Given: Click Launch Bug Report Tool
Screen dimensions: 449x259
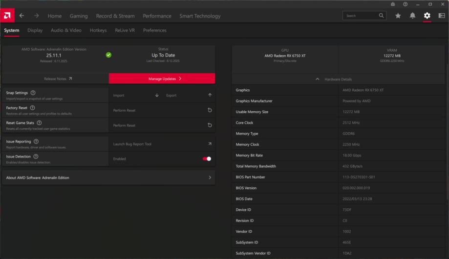Looking at the screenshot, I should tap(132, 144).
